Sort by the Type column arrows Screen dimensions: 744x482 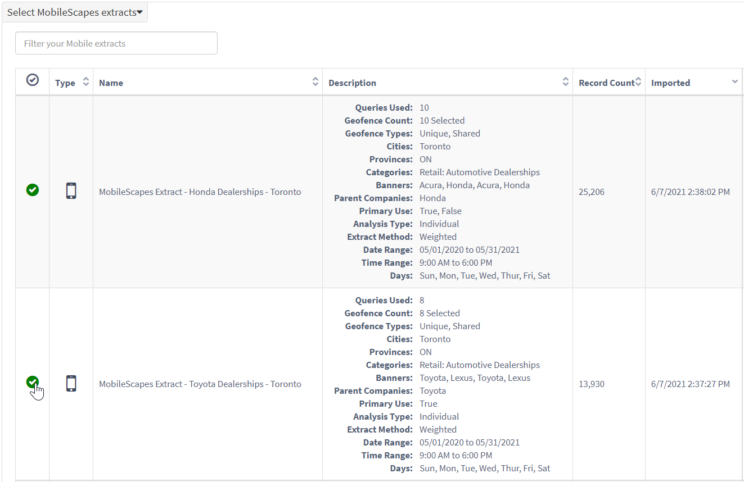[86, 82]
